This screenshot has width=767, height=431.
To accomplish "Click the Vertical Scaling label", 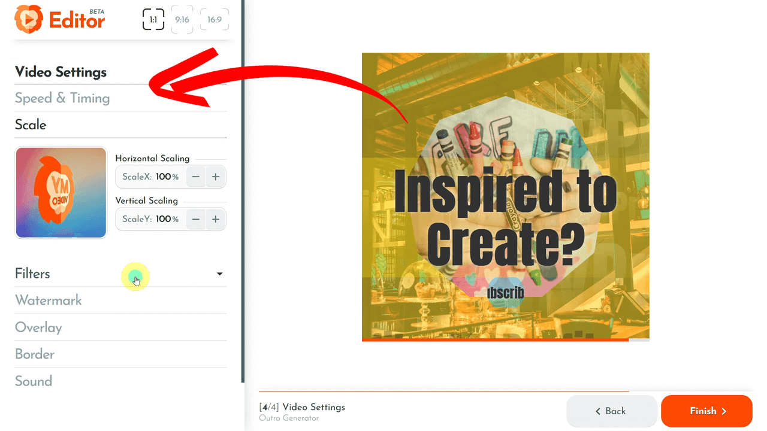I will (x=146, y=201).
